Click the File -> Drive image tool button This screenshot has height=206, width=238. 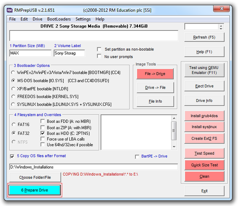[155, 74]
